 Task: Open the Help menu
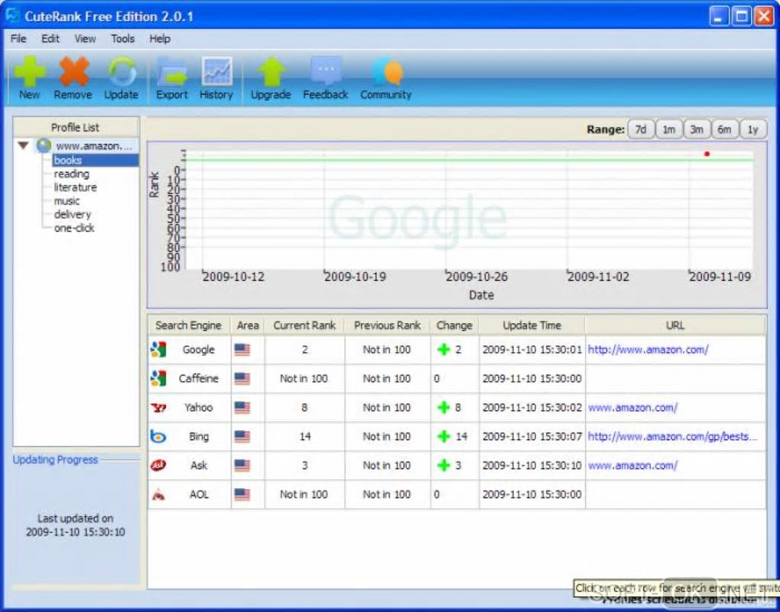click(x=160, y=39)
